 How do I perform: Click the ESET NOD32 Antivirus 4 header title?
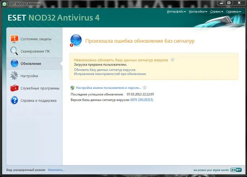(x=54, y=18)
